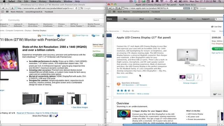
Task: Click the Dell window URL address field
Action: tap(47, 8)
